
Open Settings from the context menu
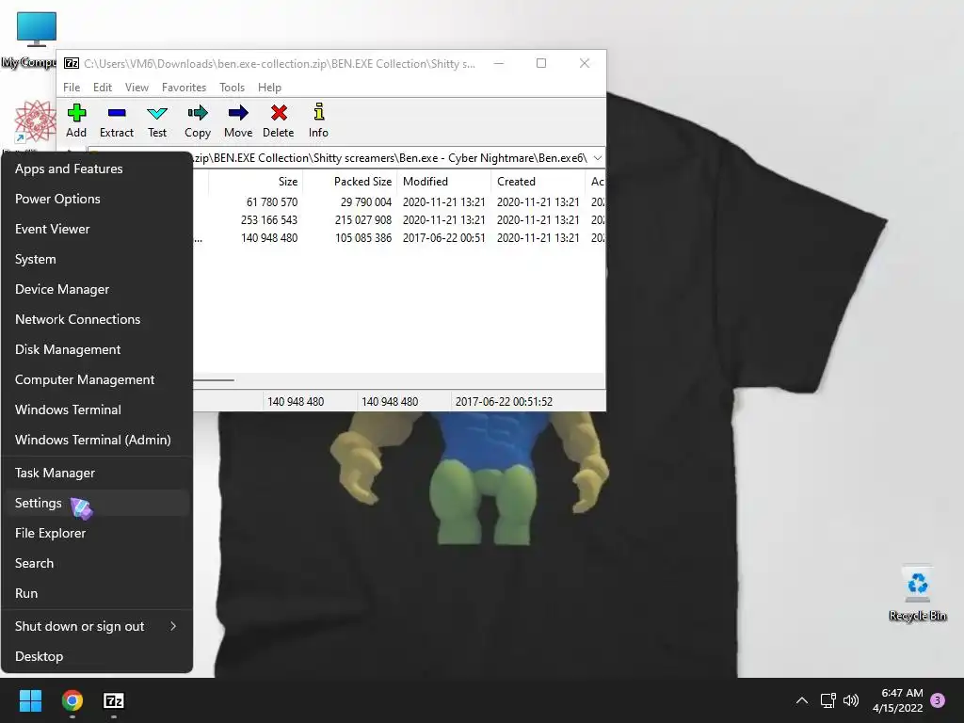coord(97,503)
